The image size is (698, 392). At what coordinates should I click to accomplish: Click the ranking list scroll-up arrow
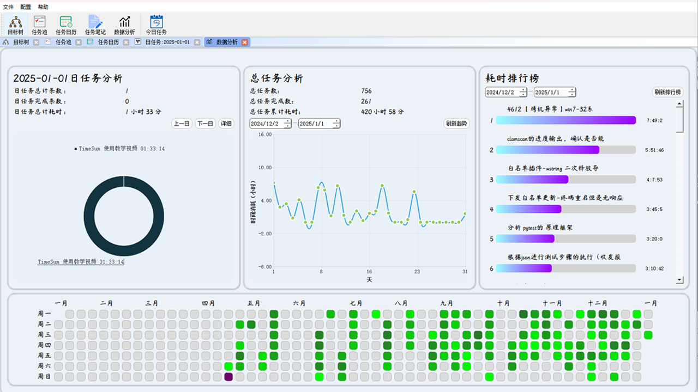(x=679, y=103)
